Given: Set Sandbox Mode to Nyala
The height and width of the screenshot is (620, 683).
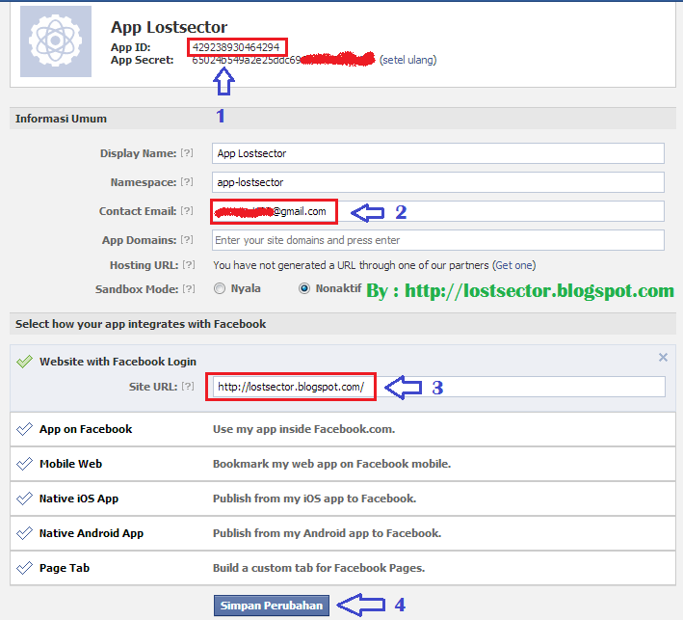Looking at the screenshot, I should [x=220, y=288].
